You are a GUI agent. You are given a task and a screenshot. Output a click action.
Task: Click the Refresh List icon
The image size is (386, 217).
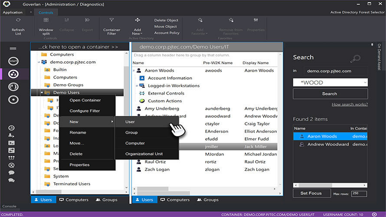18,20
